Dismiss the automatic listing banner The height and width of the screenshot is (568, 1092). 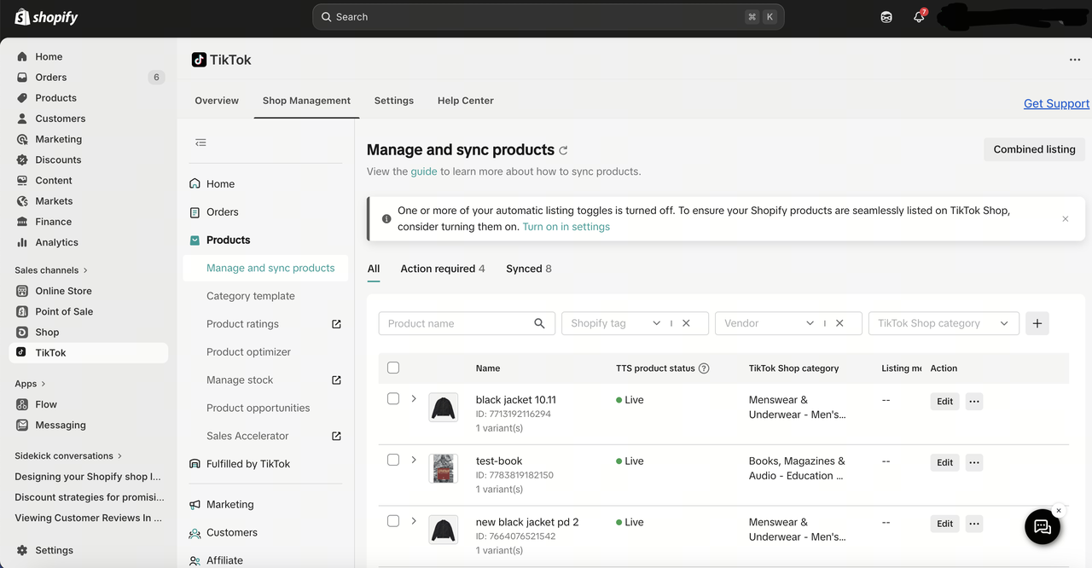coord(1065,219)
